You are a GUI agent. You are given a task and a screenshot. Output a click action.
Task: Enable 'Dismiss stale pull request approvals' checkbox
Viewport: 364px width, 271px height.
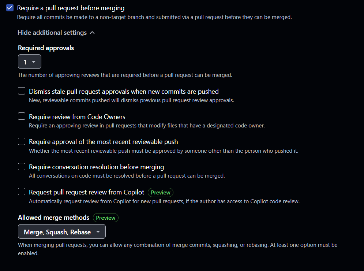coord(22,91)
